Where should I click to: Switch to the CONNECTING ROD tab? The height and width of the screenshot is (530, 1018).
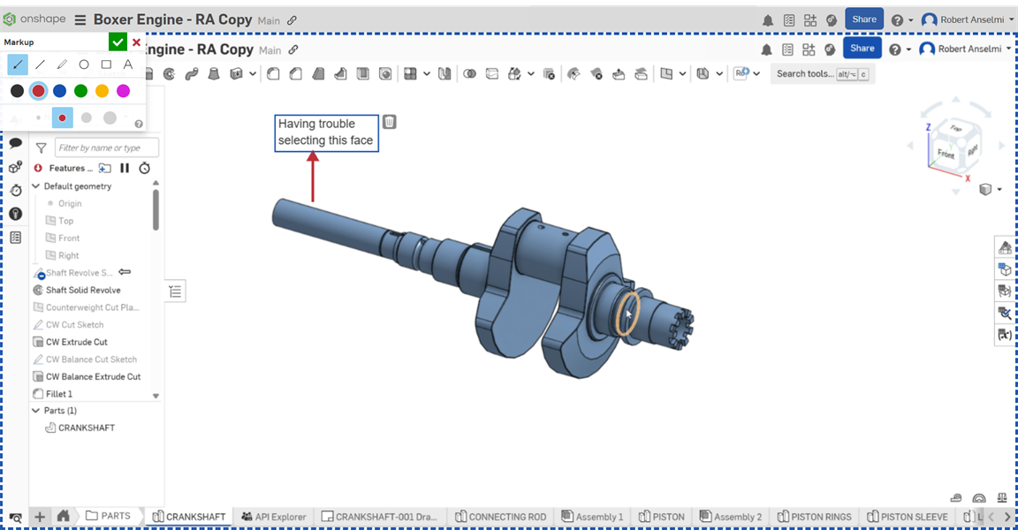pos(500,517)
